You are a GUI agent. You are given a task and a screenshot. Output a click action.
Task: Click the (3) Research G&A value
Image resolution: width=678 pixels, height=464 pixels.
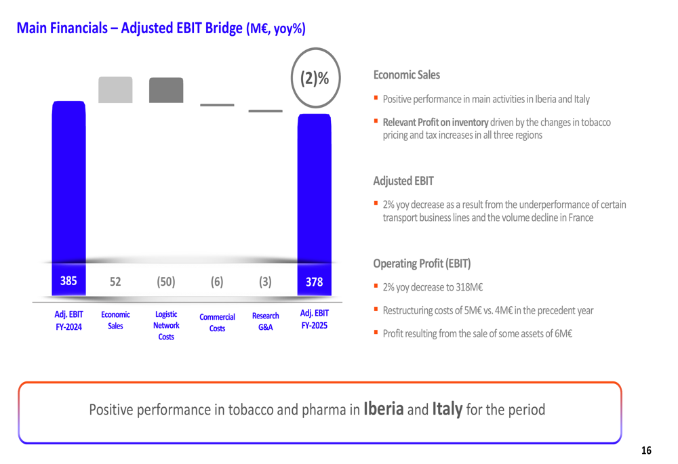tap(265, 282)
